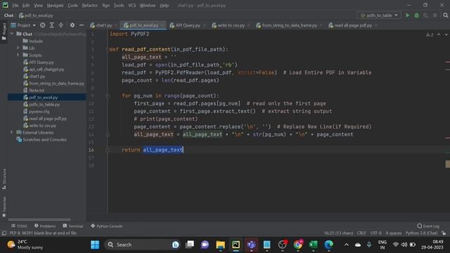Select pyvenv.cfg in project tree
450x253 pixels.
coord(37,111)
